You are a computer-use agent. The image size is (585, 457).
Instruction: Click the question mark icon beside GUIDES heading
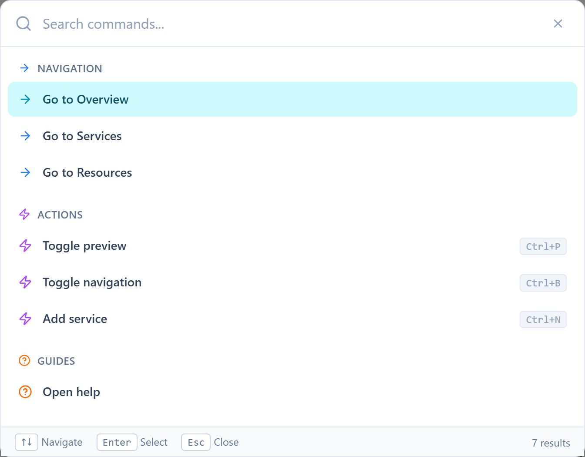tap(24, 360)
